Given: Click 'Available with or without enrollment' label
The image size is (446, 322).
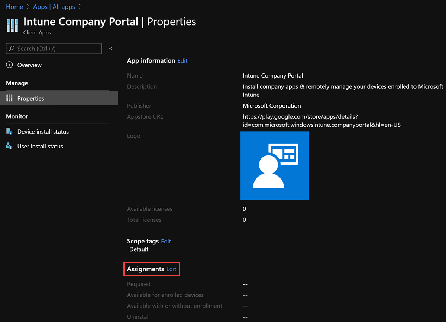Looking at the screenshot, I should pos(175,306).
